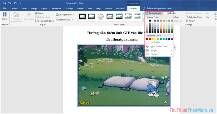The image size is (217, 114).
Task: Click the Redo icon
Action: [x=15, y=3]
